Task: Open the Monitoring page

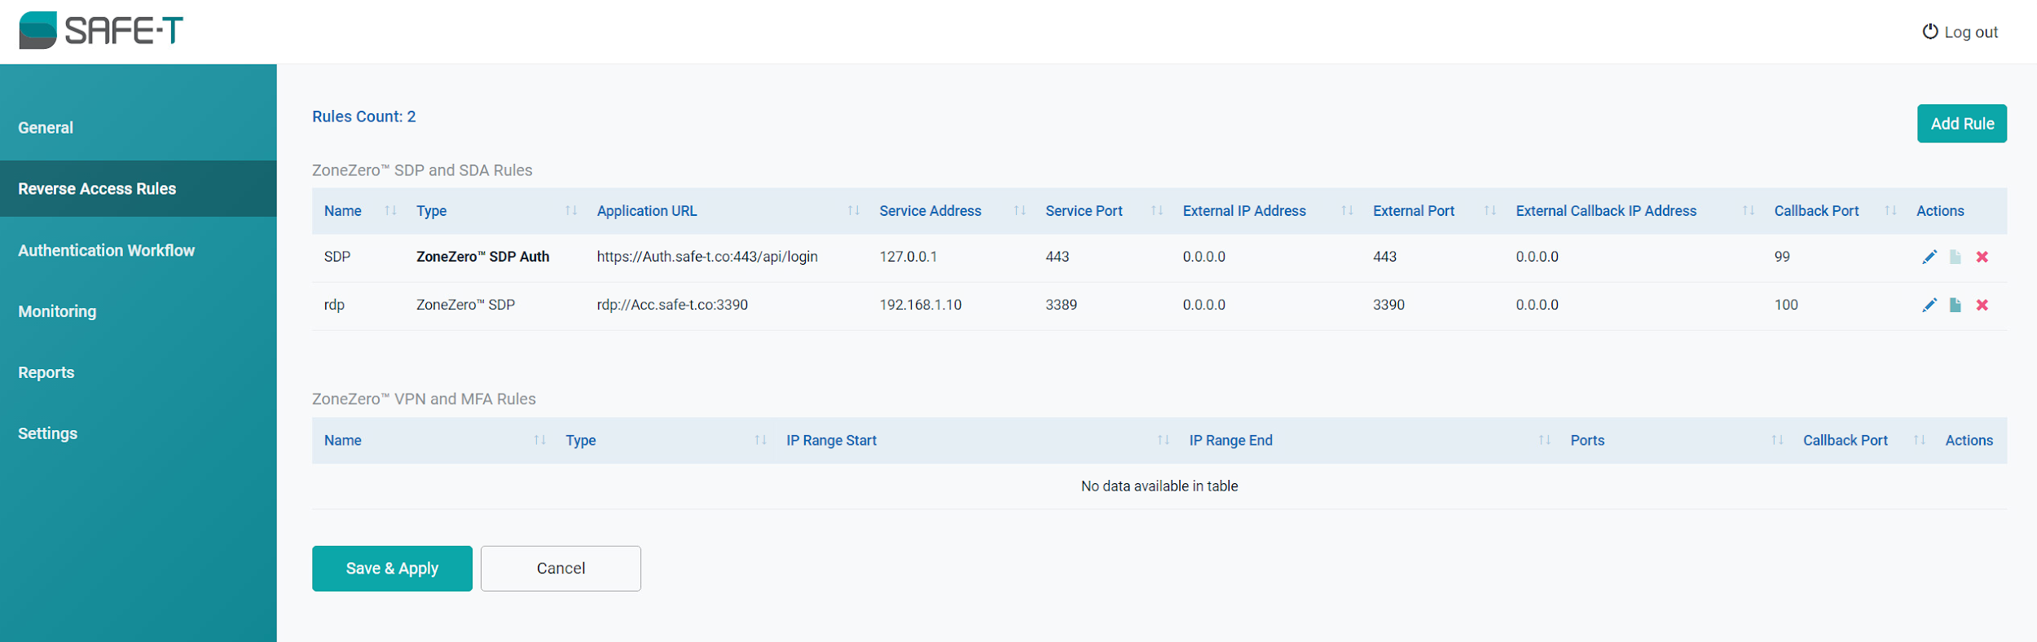Action: (57, 312)
